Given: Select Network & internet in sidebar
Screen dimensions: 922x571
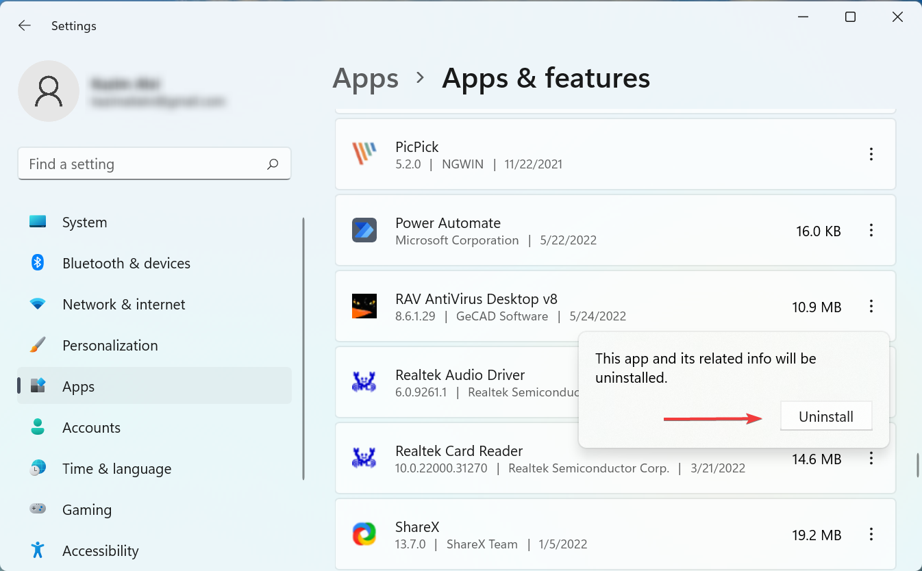Looking at the screenshot, I should click(123, 305).
